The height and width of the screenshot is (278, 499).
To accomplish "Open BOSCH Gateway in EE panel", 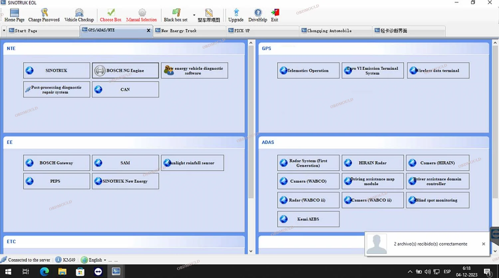I will [x=57, y=163].
